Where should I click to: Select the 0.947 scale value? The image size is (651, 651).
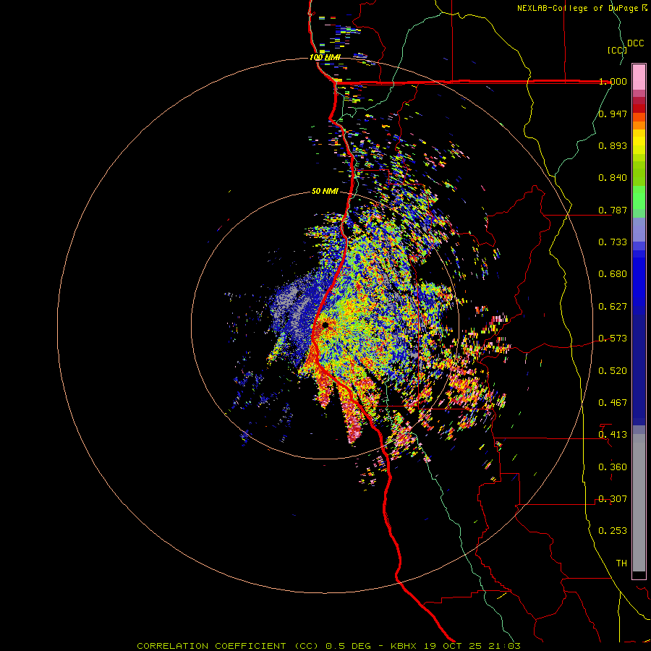coord(613,114)
